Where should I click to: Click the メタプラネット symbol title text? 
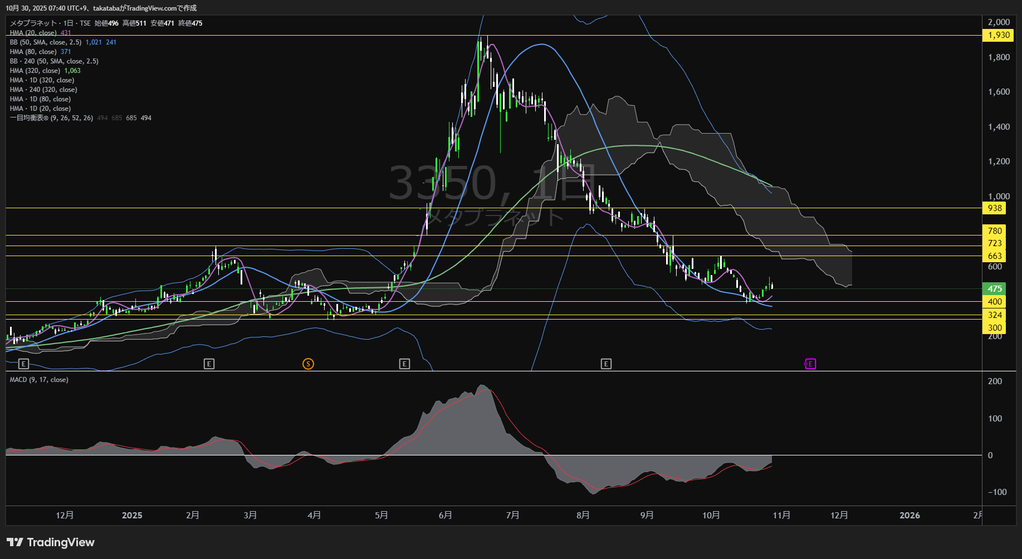33,23
